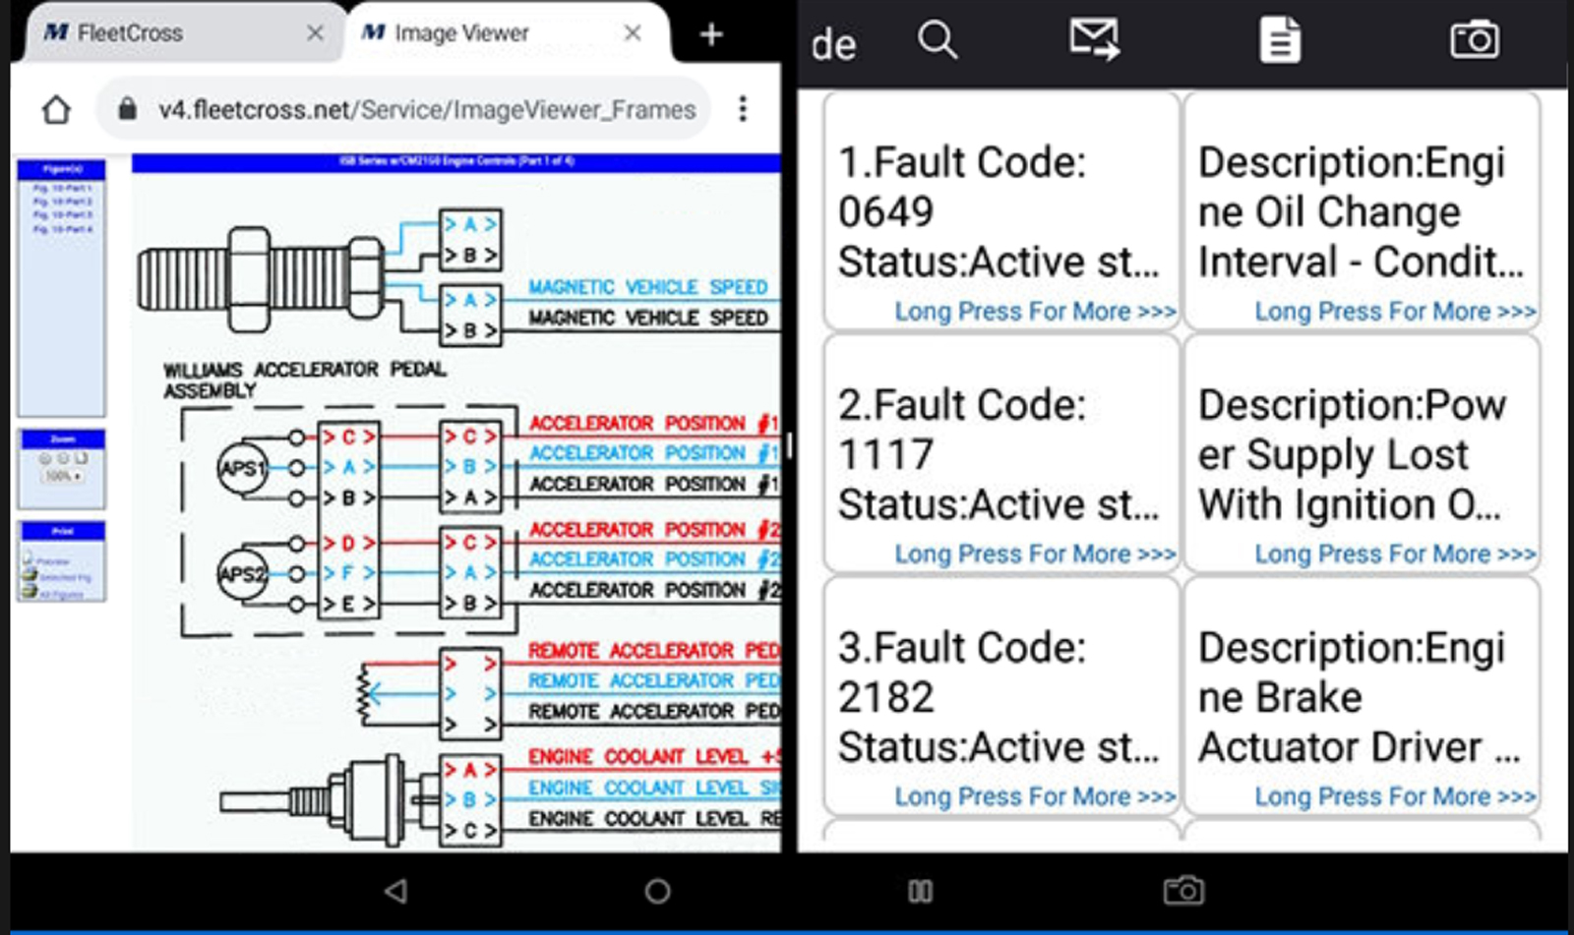This screenshot has height=935, width=1574.
Task: Click the vehicle speed sensor drawing
Action: (261, 279)
